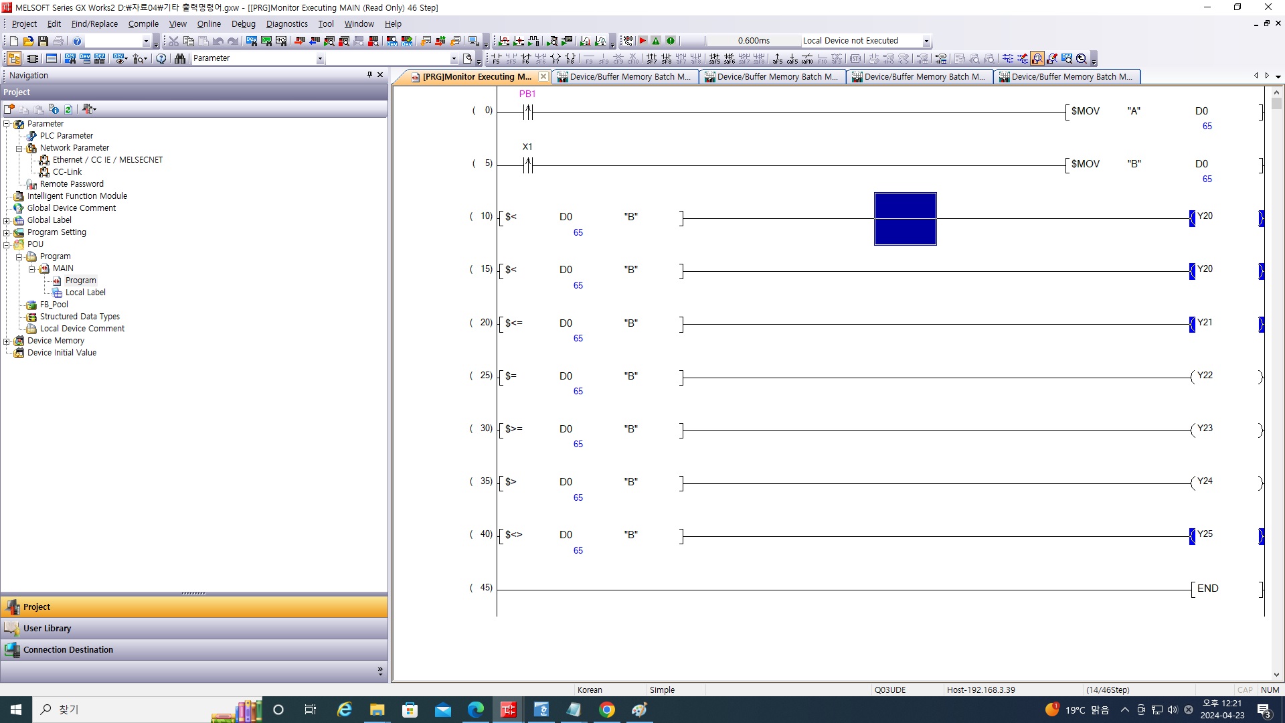
Task: Click the ladder vertical scrollbar down arrow
Action: tap(1276, 675)
